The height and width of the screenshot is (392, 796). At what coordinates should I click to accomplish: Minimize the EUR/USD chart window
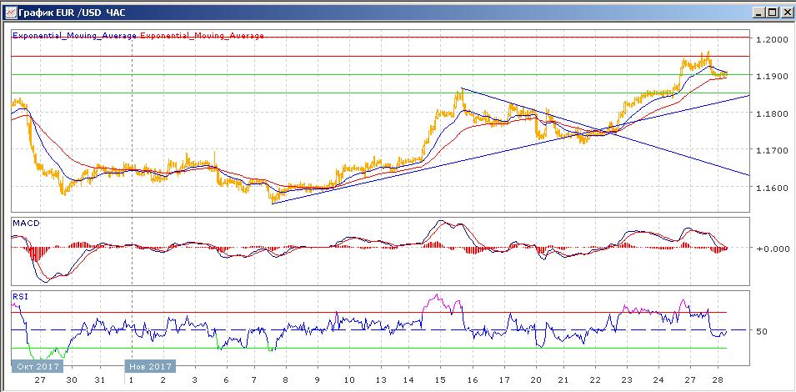758,13
